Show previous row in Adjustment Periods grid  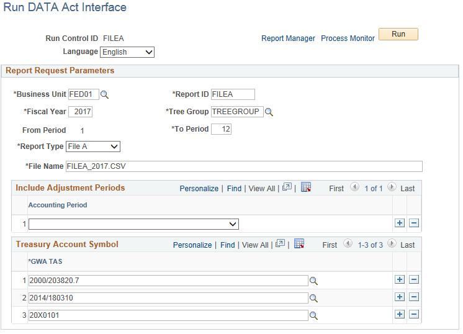354,187
